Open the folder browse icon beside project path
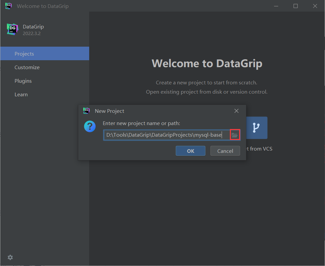This screenshot has height=266, width=325. pyautogui.click(x=235, y=135)
